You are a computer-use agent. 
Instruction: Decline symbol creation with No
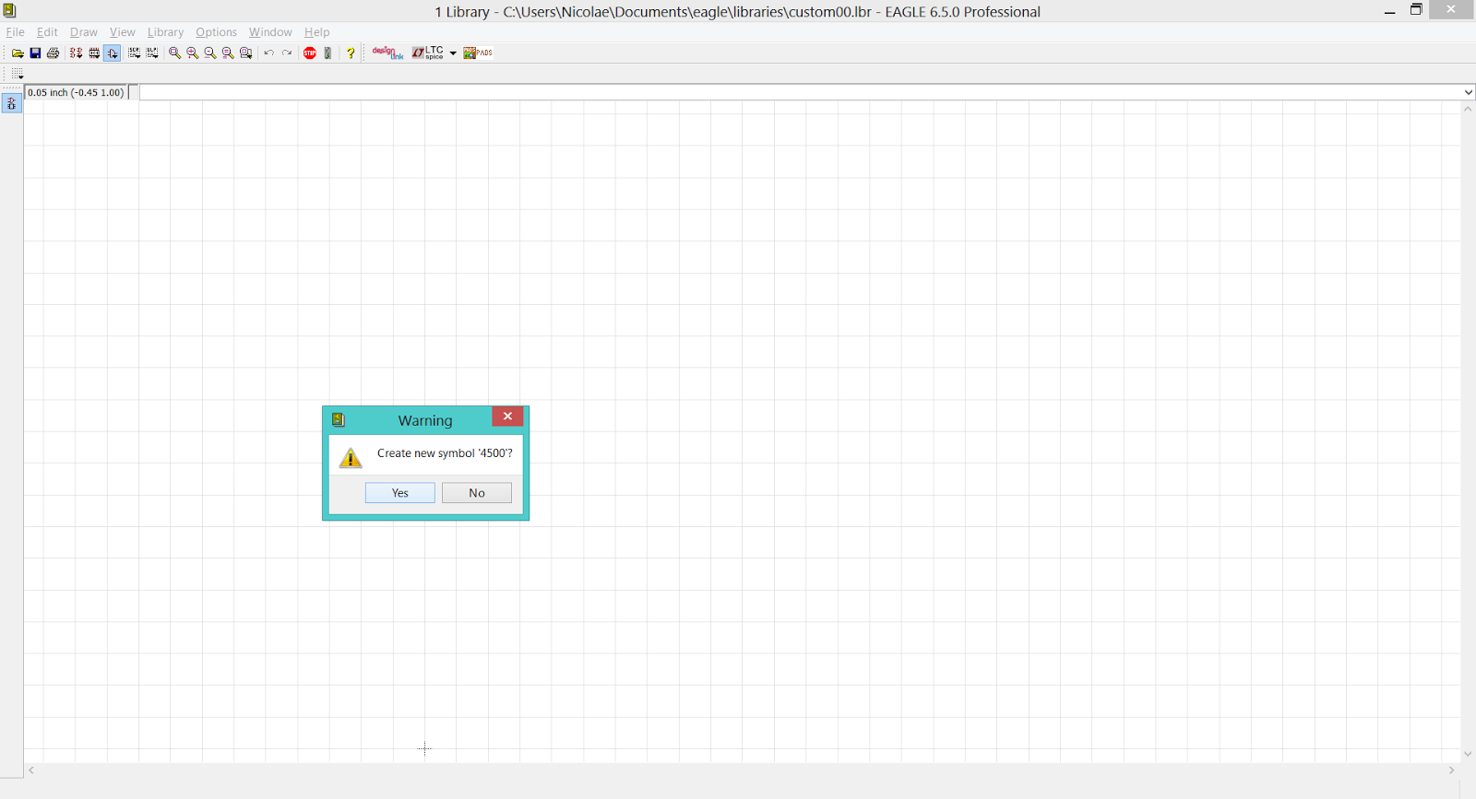(477, 493)
